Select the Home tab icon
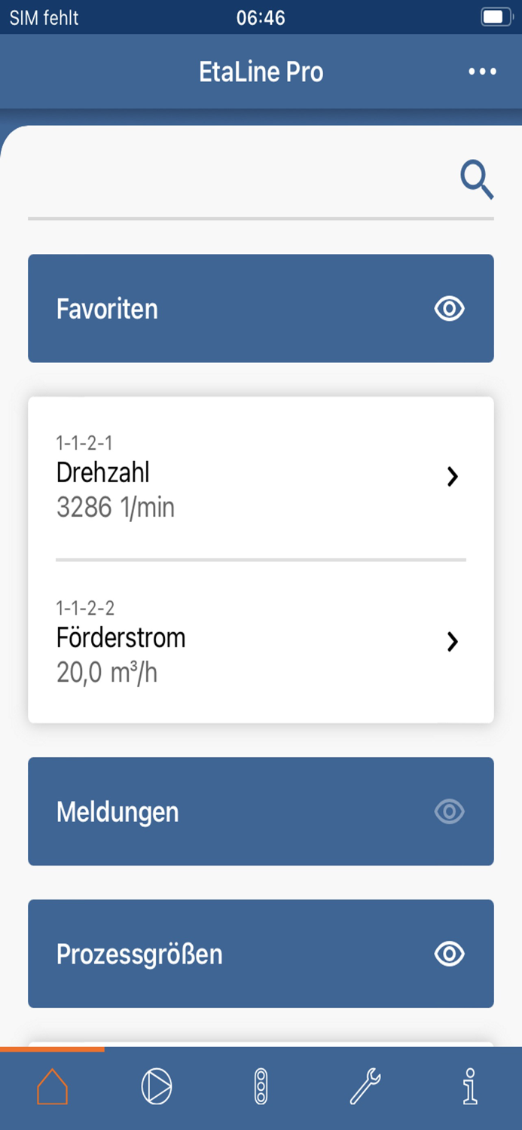The image size is (522, 1130). coord(51,1086)
